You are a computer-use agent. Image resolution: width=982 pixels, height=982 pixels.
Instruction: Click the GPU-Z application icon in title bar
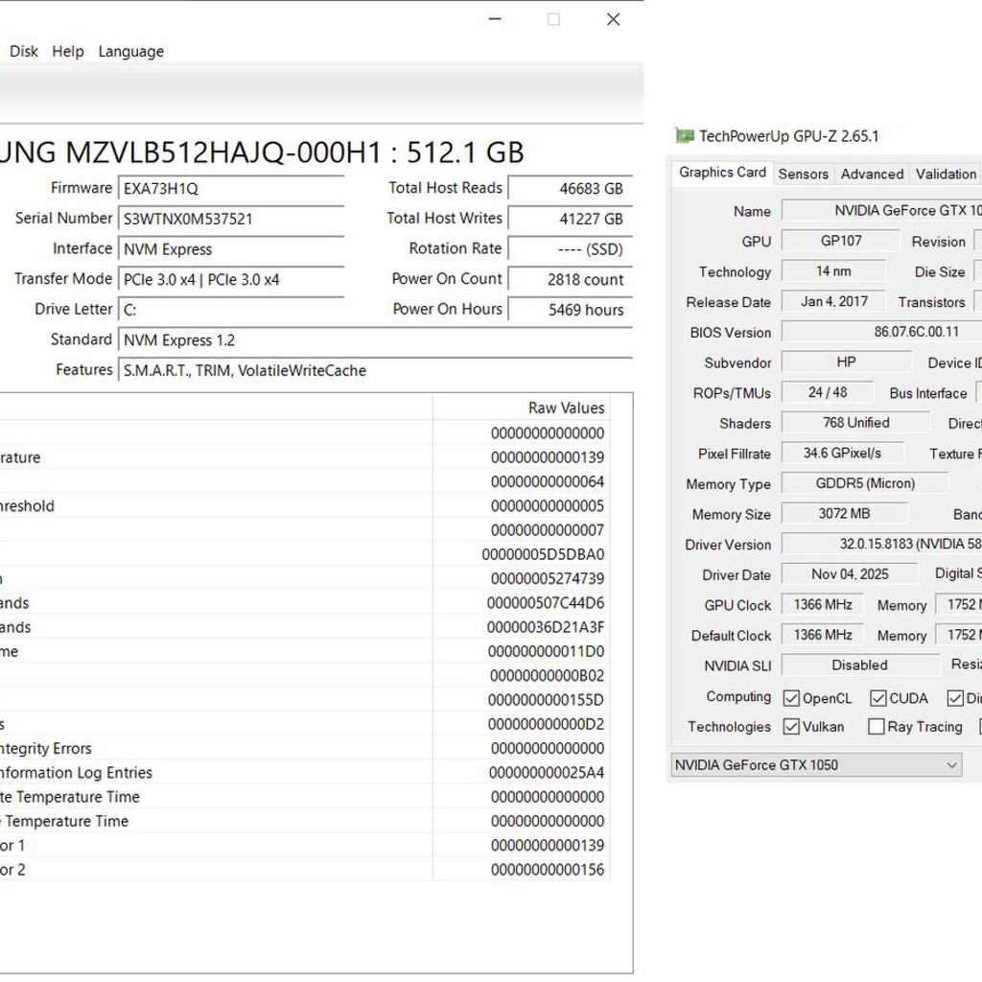(x=684, y=136)
